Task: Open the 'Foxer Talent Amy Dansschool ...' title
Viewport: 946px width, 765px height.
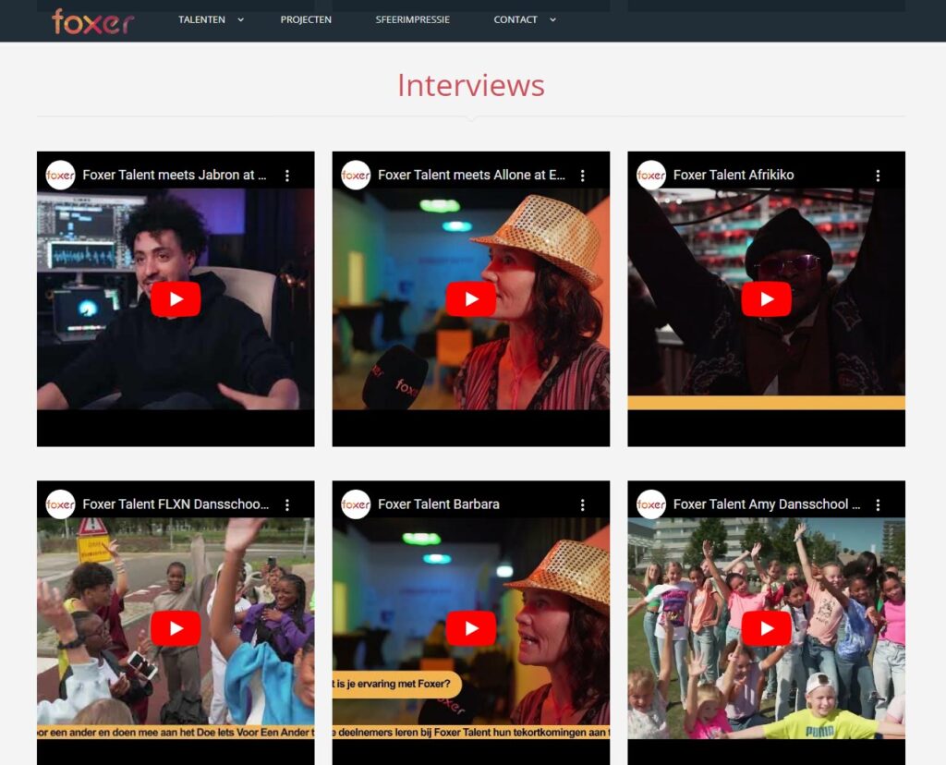Action: 767,504
